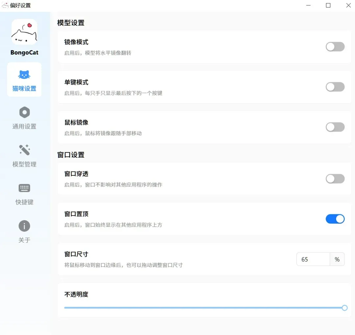
Task: Click the 窗口置顶 label
Action: (x=76, y=214)
